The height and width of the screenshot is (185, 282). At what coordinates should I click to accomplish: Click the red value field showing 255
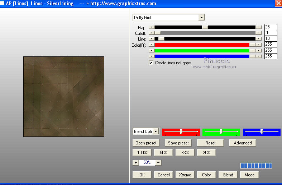pyautogui.click(x=271, y=44)
